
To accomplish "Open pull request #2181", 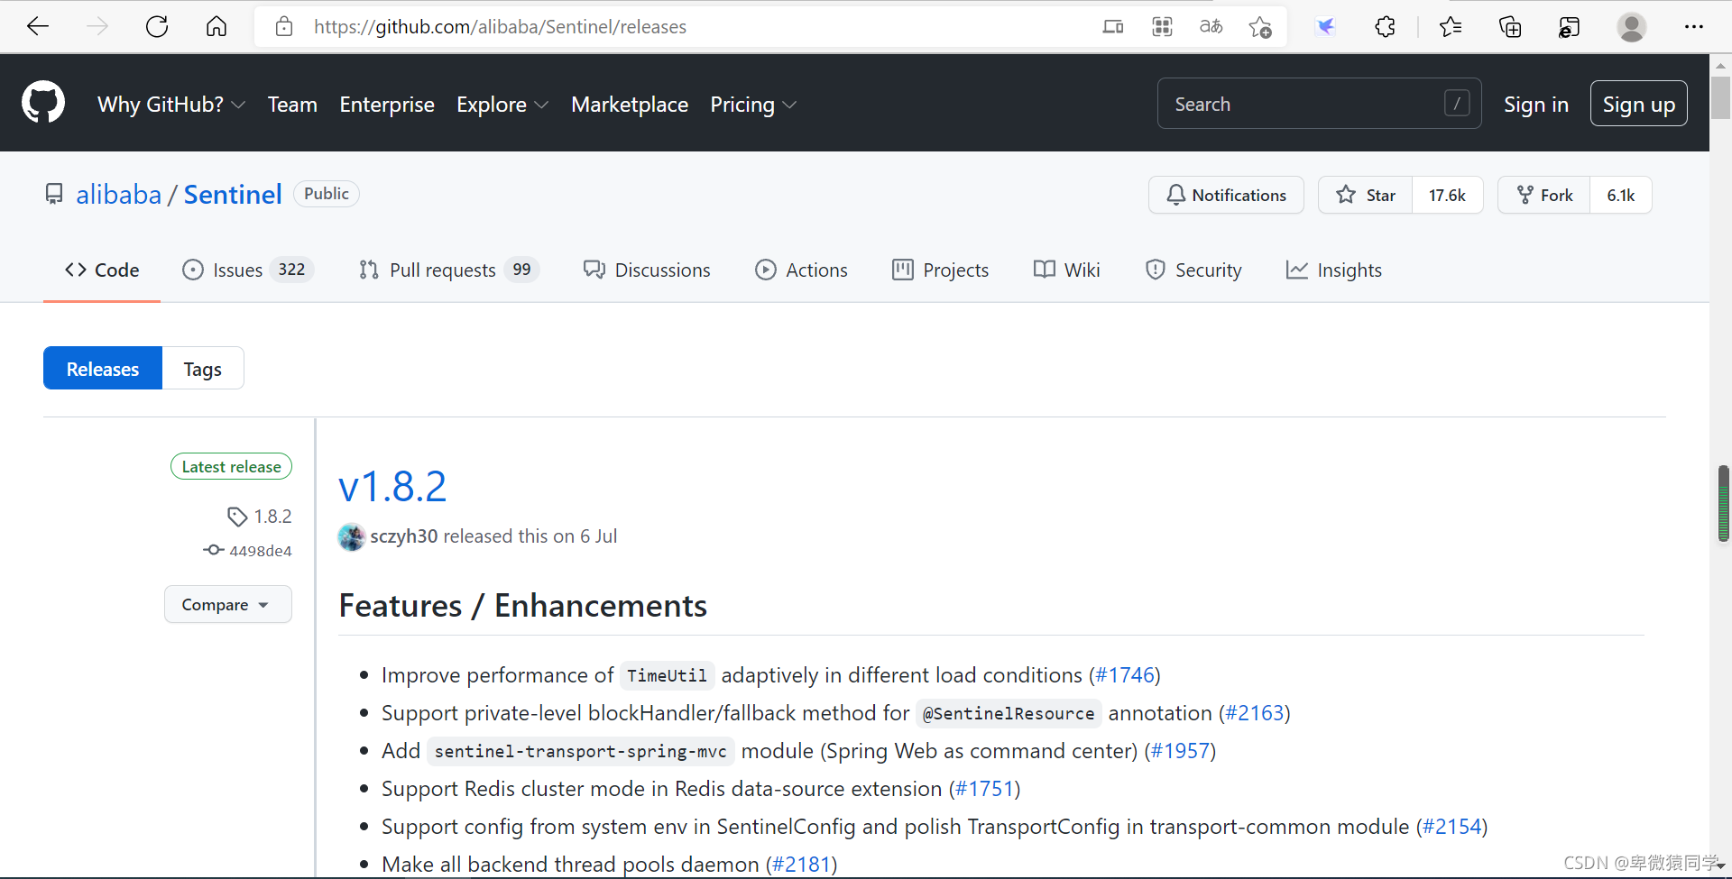I will pyautogui.click(x=802, y=864).
